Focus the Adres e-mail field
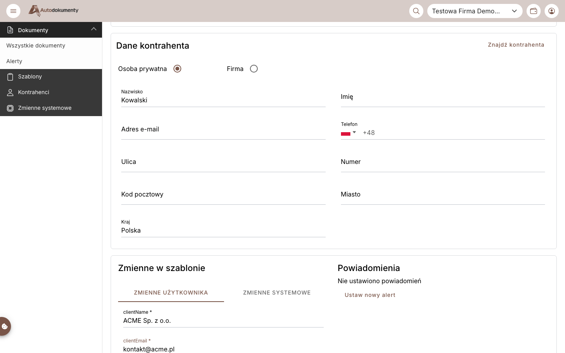The height and width of the screenshot is (353, 565). coord(223,129)
